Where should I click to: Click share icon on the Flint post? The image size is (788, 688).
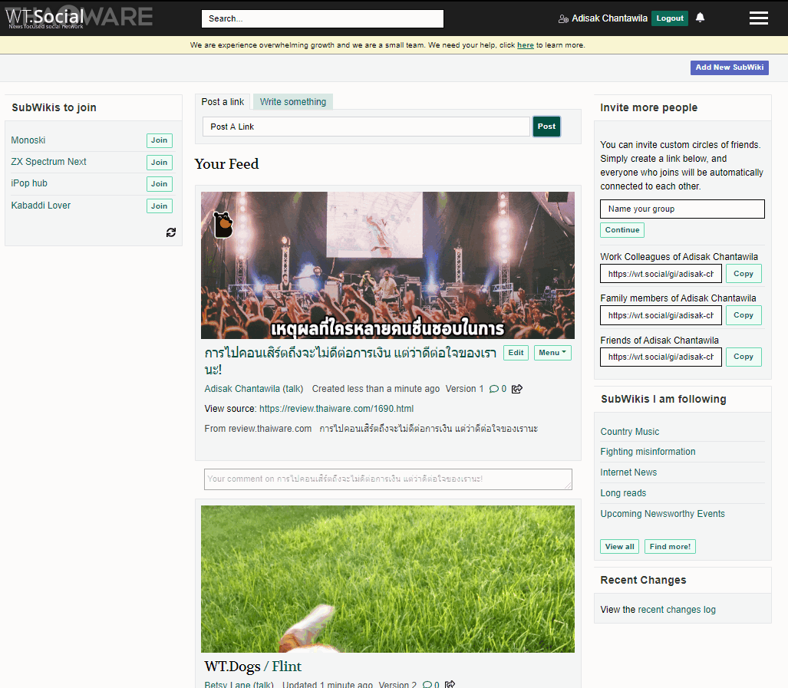click(450, 684)
